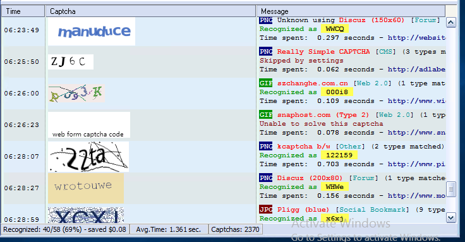
Task: Grab the vertical scrollbar thumb
Action: (x=450, y=189)
